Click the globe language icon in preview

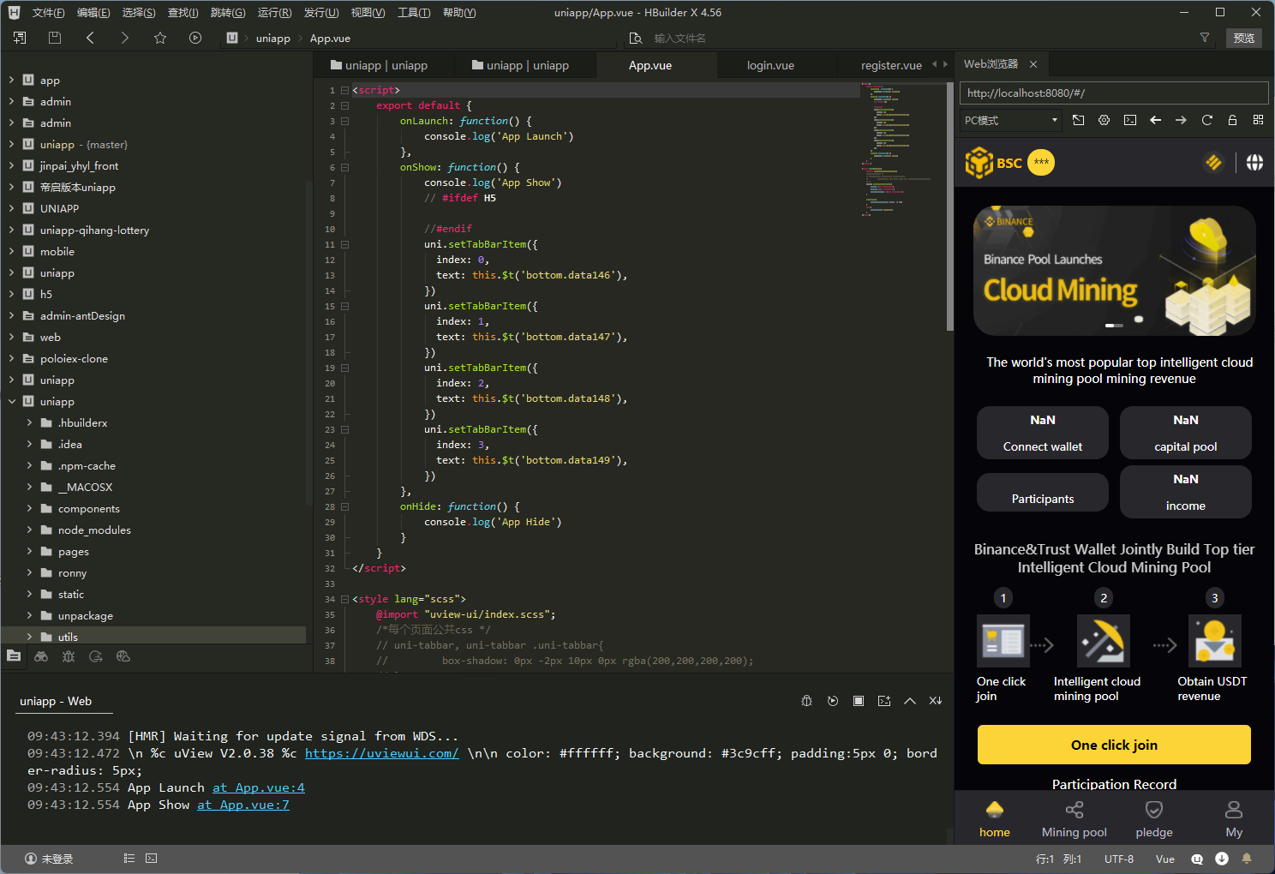pyautogui.click(x=1254, y=163)
